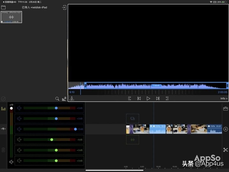Click the -4dB track volume slider
The image size is (229, 172).
[x=52, y=140]
